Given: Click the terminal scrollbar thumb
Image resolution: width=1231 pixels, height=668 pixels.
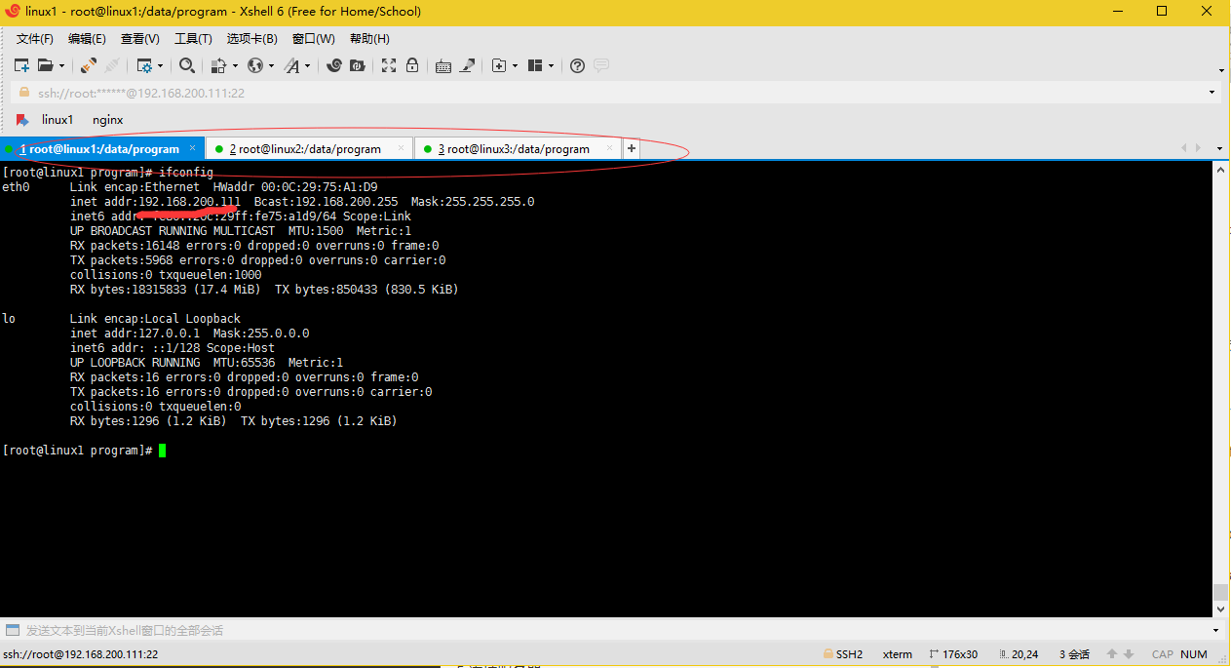Looking at the screenshot, I should click(x=1220, y=593).
